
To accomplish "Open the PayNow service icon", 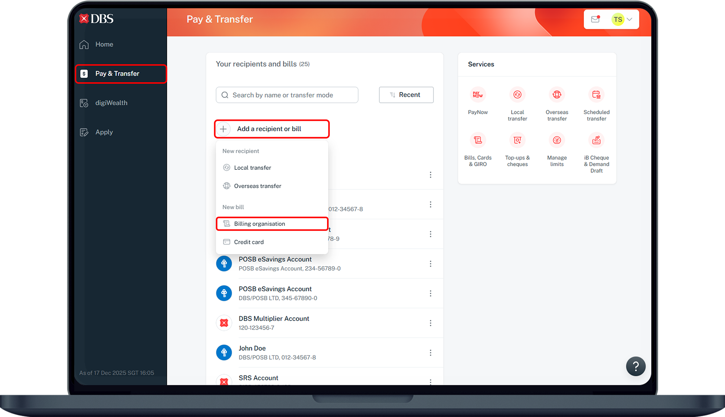I will [477, 95].
